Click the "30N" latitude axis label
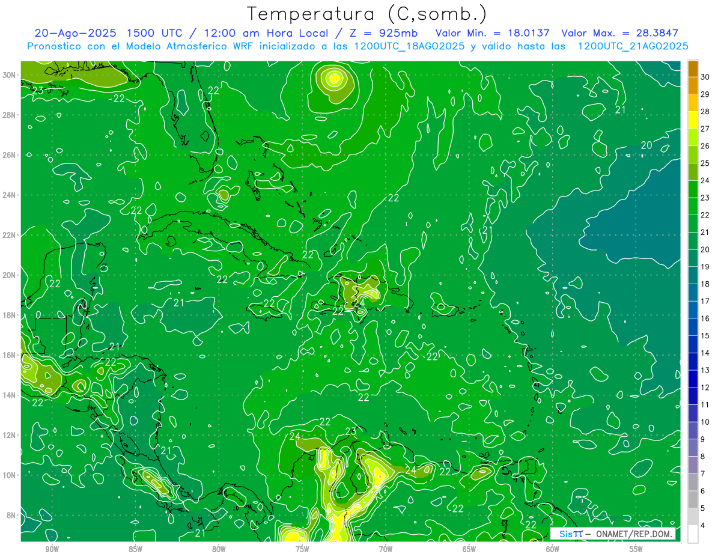Viewport: 721px width, 557px height. tap(9, 75)
